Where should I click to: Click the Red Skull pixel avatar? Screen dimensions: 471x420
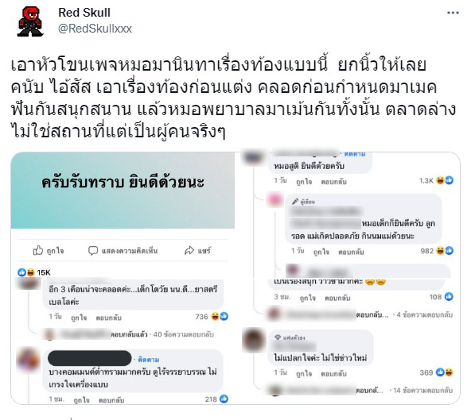click(x=30, y=21)
